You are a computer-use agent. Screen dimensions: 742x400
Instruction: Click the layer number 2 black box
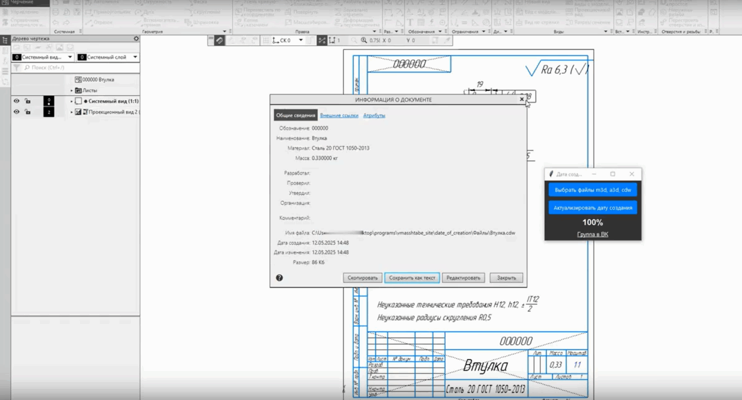coord(49,112)
